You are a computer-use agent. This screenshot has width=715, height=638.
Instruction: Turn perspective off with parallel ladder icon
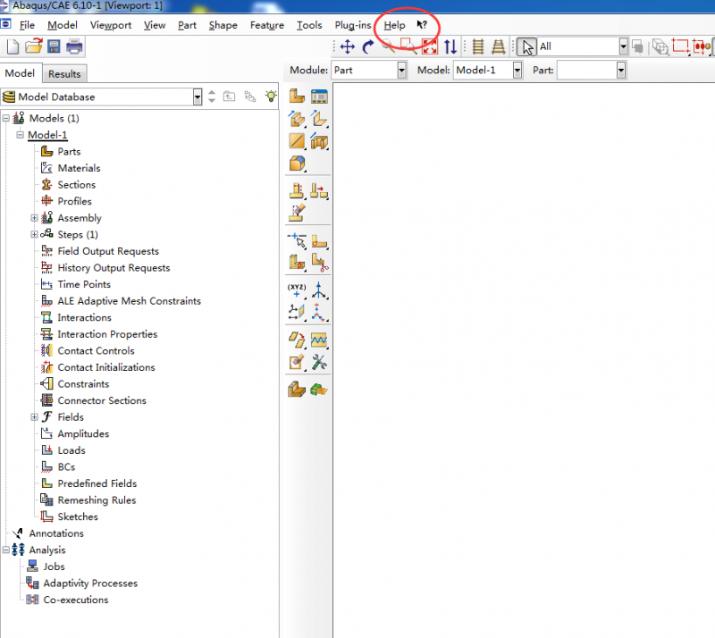pos(478,46)
